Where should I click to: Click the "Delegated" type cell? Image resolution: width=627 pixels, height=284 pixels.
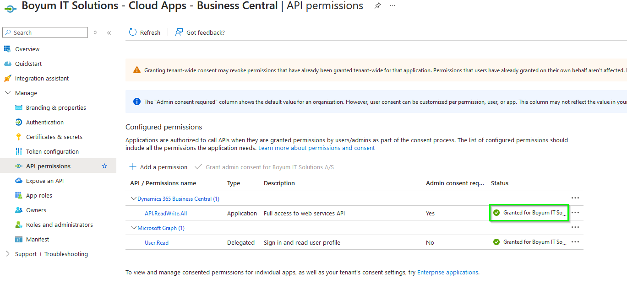[241, 243]
